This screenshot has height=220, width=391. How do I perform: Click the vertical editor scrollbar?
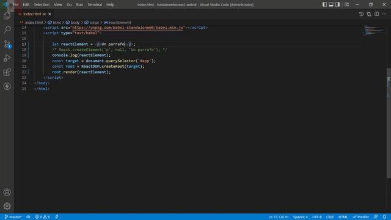(389, 123)
